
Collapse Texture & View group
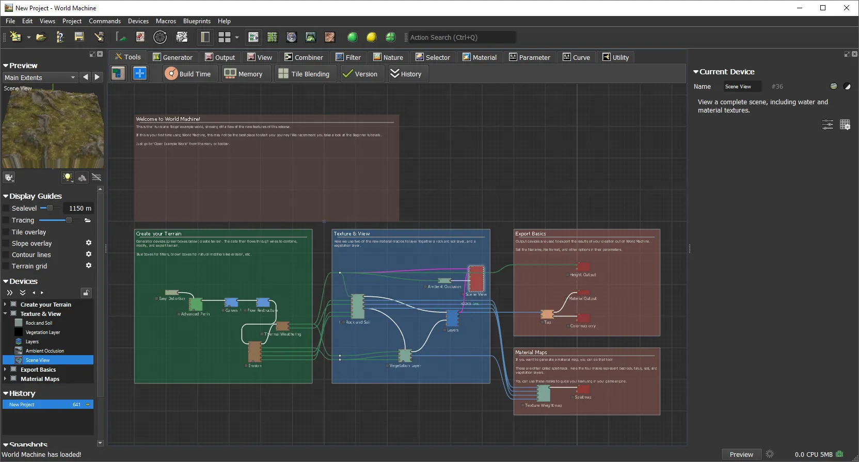pos(5,314)
